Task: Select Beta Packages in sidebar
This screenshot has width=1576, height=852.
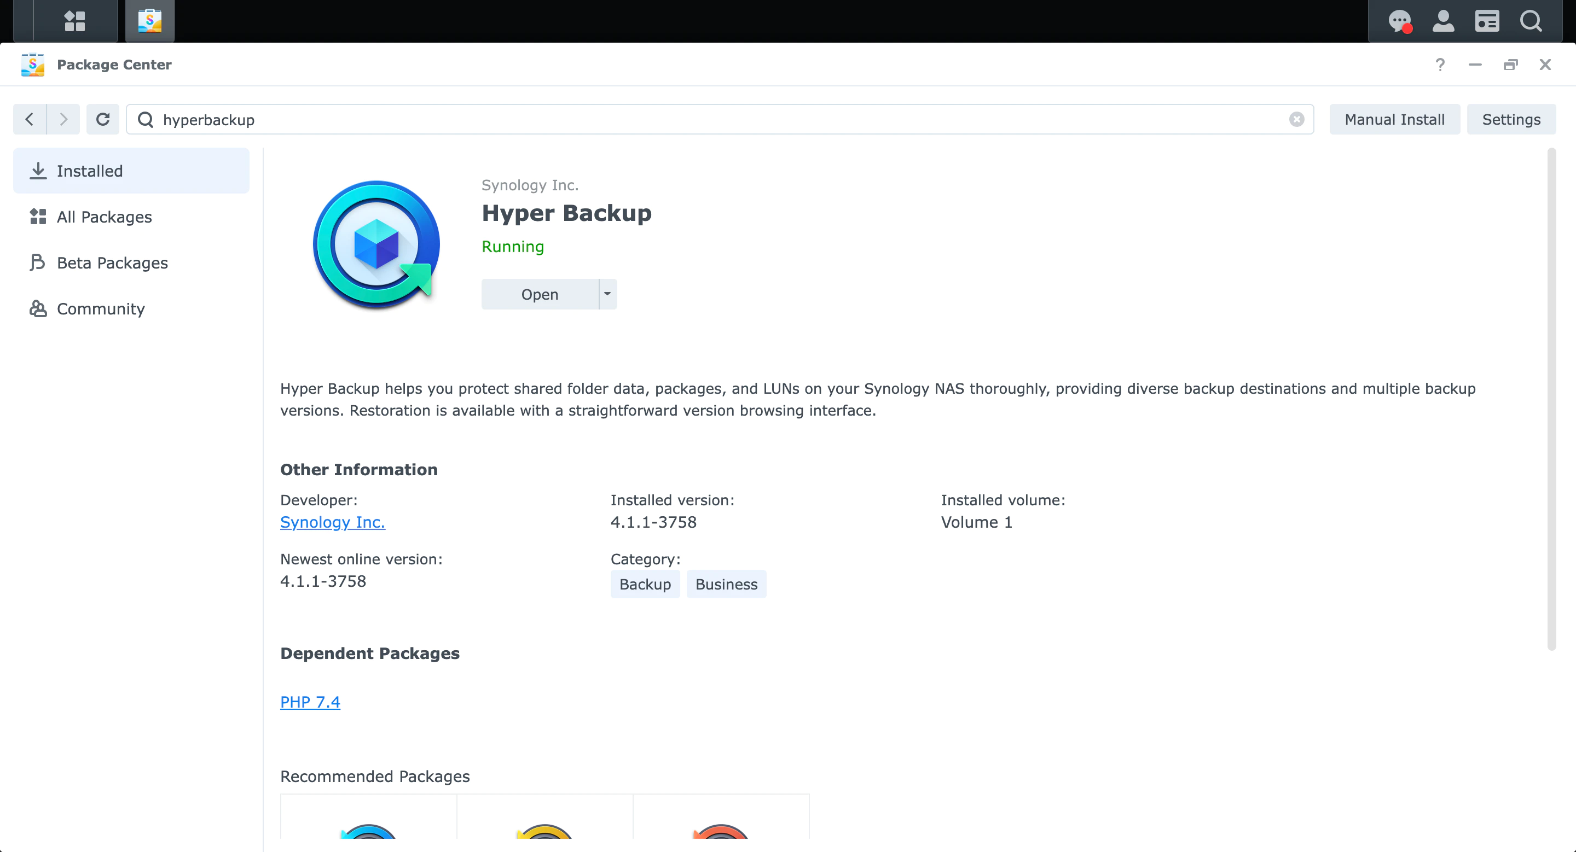Action: coord(131,263)
